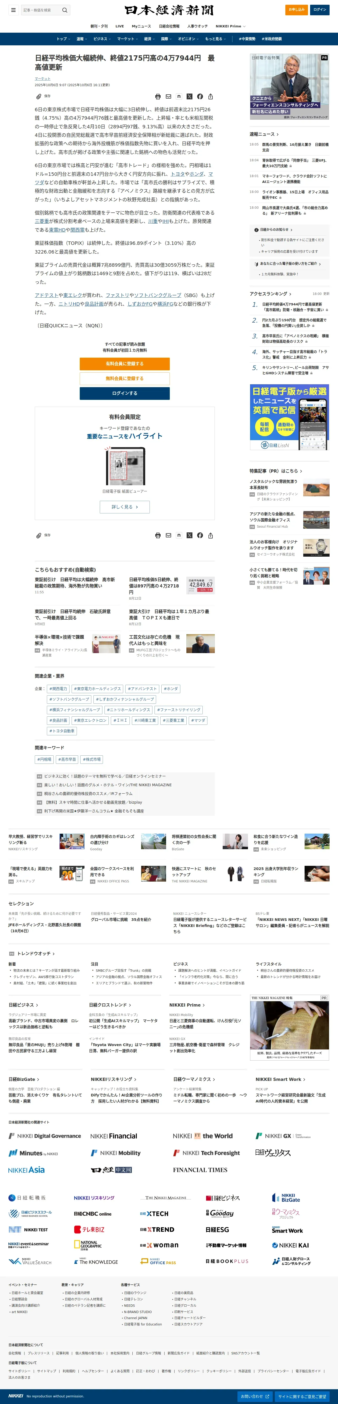Click the magnifier search icon
Screen dimensions: 338x1404
tap(65, 10)
